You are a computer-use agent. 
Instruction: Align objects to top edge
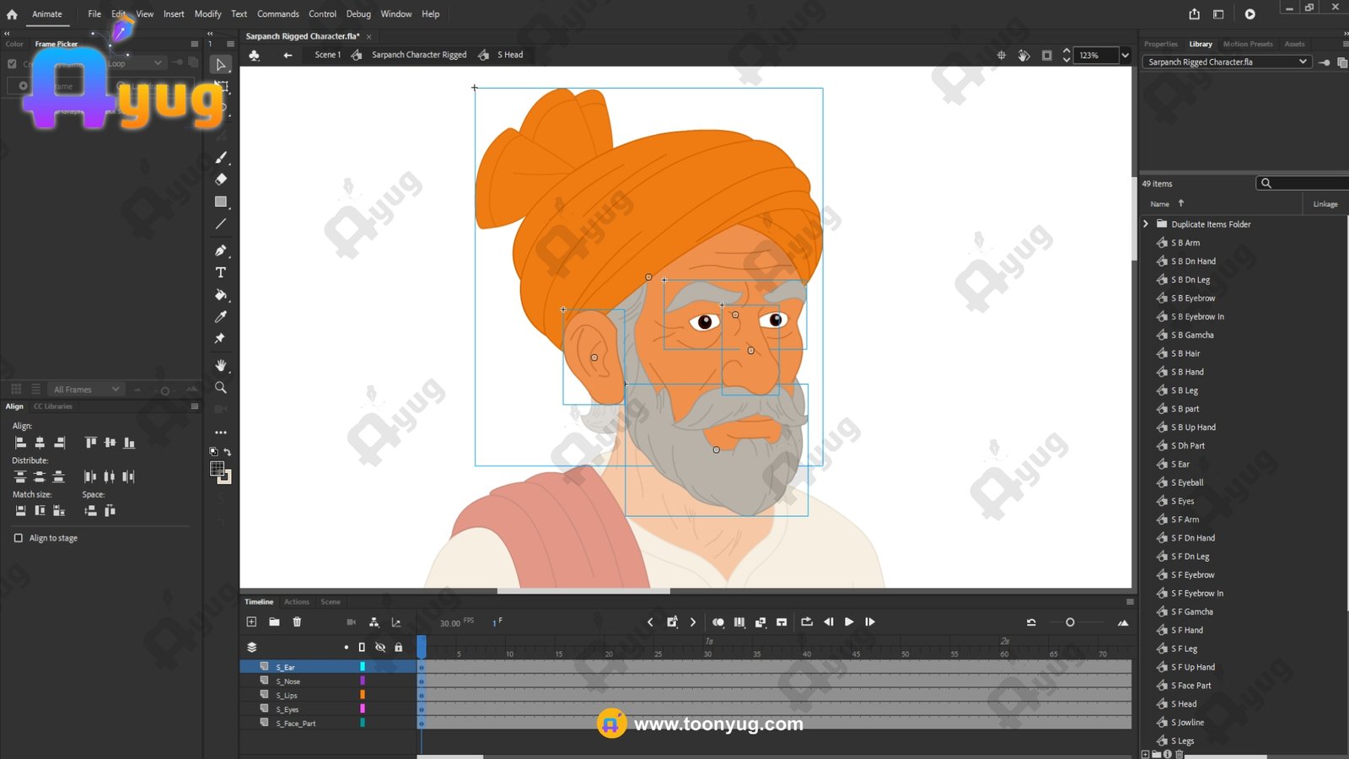coord(90,443)
